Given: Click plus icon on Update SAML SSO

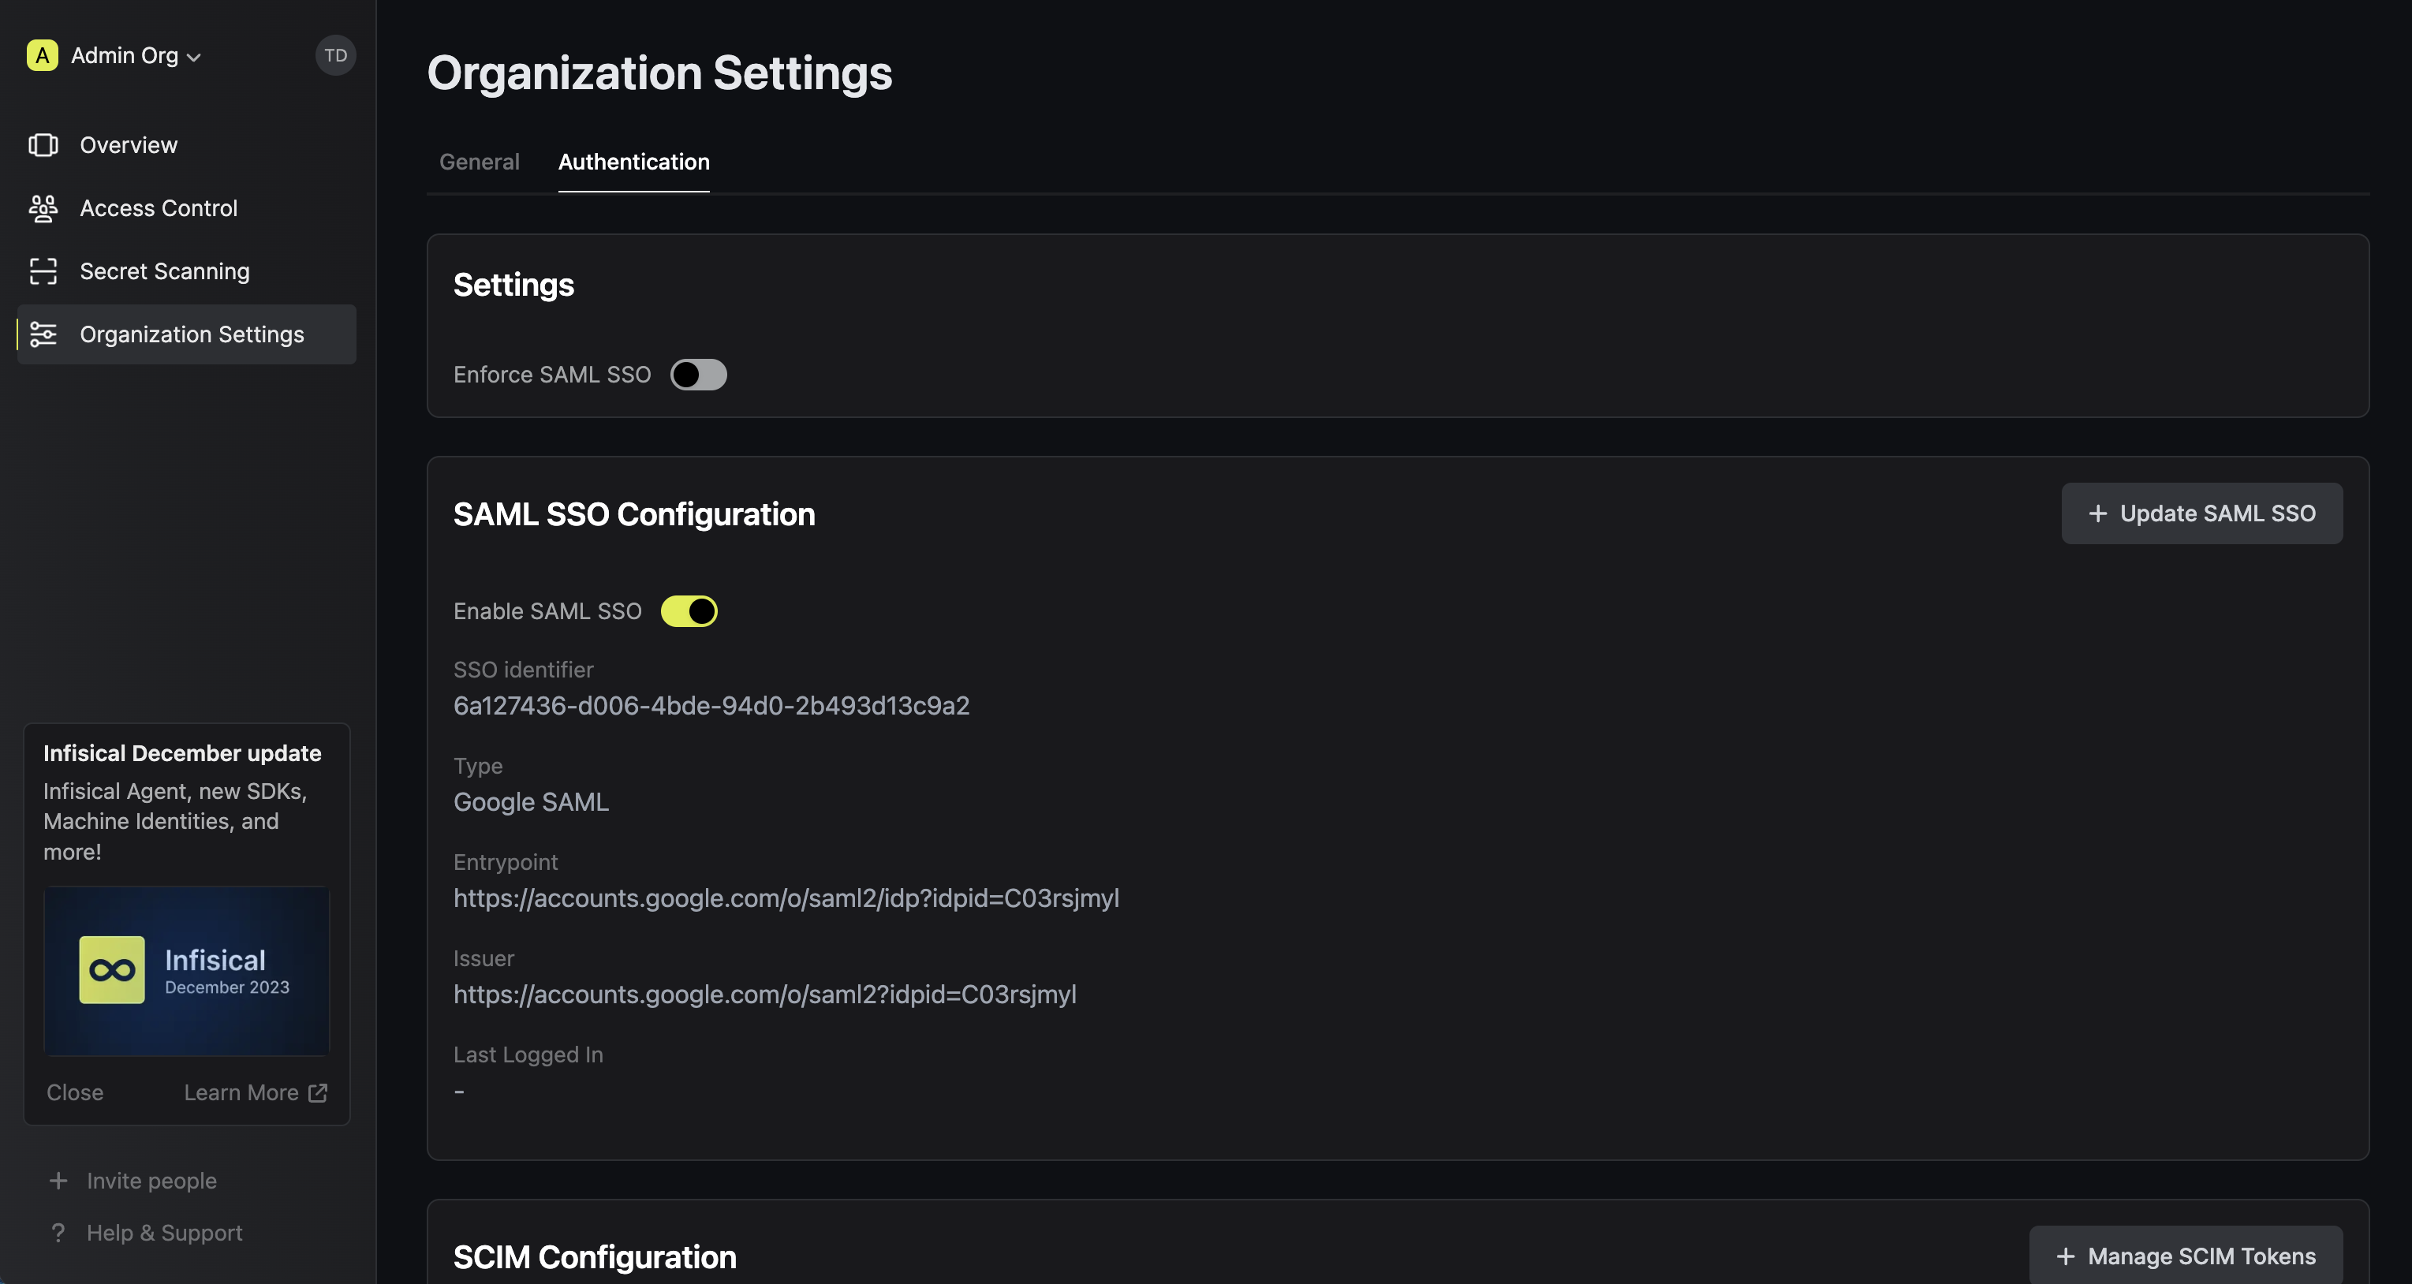Looking at the screenshot, I should pos(2097,514).
